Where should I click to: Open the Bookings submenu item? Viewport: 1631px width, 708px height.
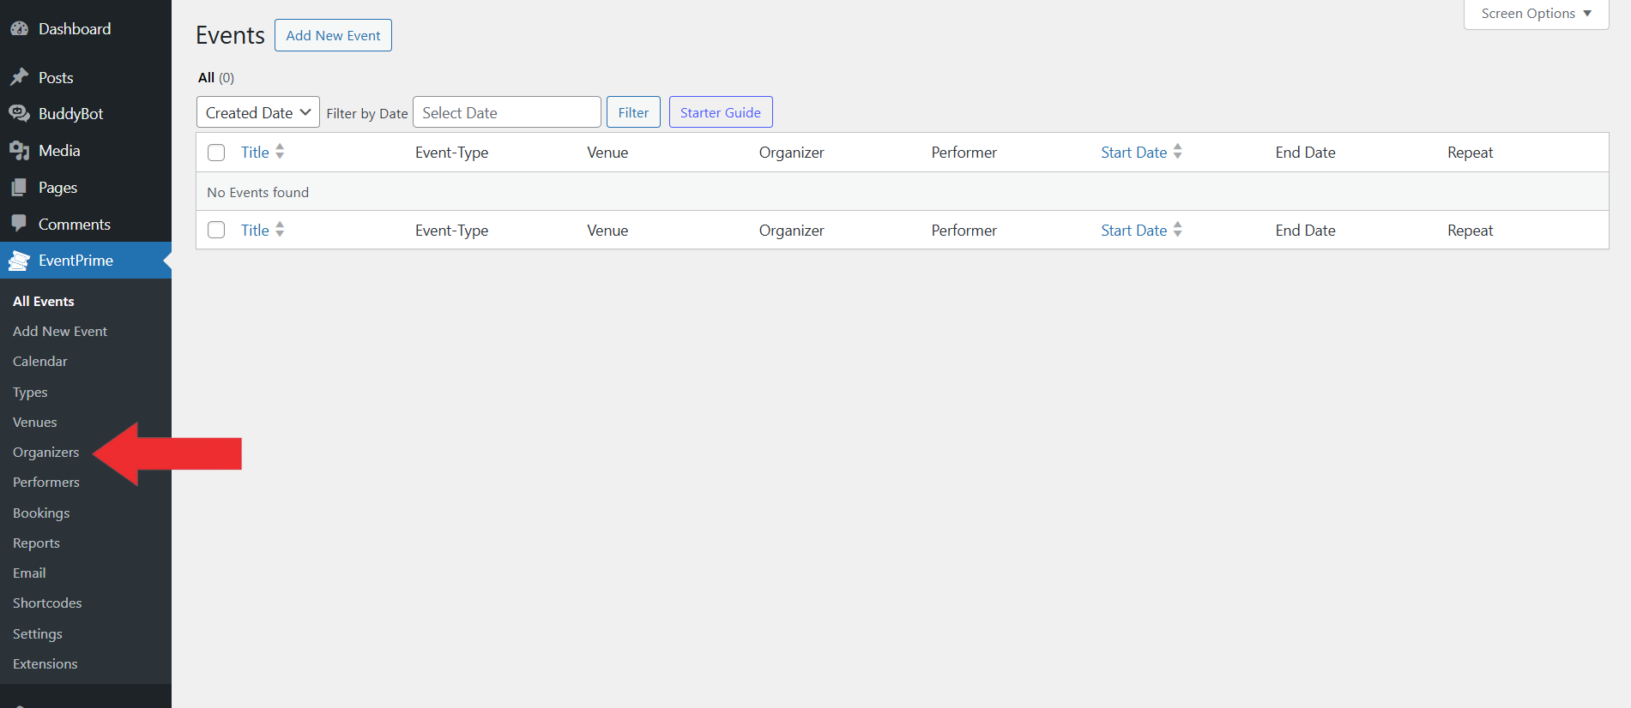[41, 513]
